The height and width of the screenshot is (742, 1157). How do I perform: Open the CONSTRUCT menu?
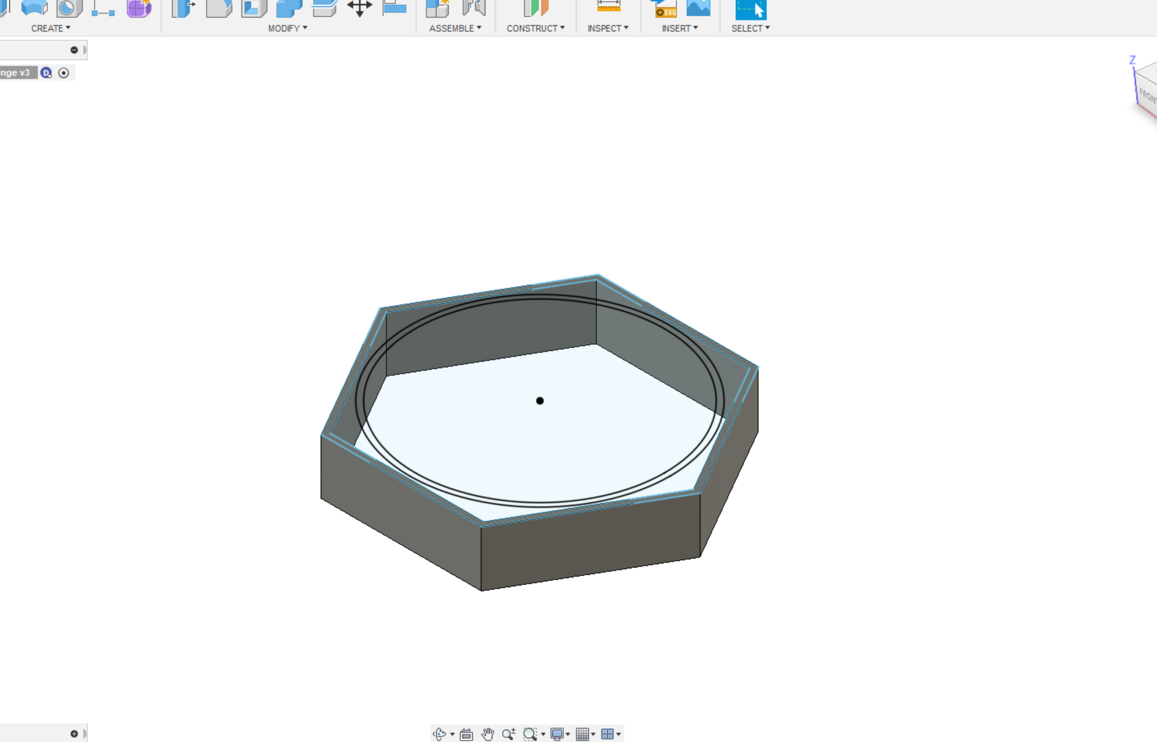pyautogui.click(x=535, y=28)
